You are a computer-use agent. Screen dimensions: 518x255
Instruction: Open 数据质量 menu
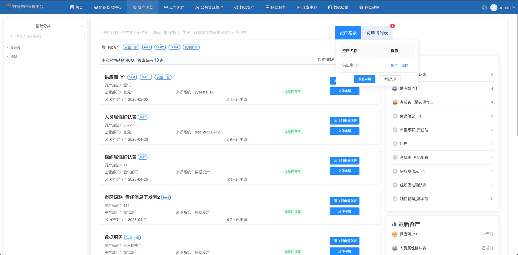(x=338, y=7)
